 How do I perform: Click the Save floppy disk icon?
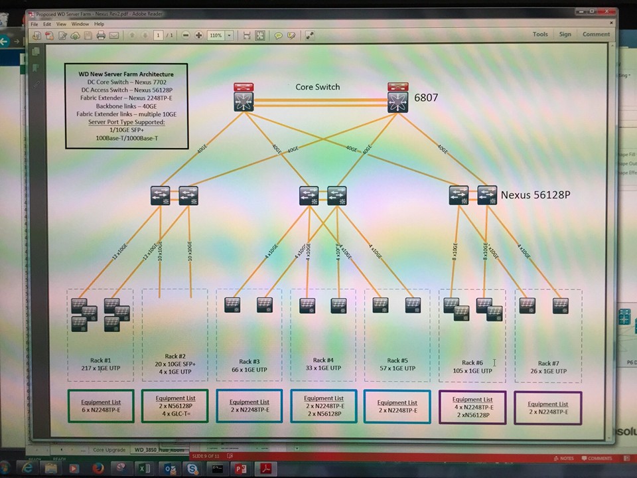coord(88,36)
